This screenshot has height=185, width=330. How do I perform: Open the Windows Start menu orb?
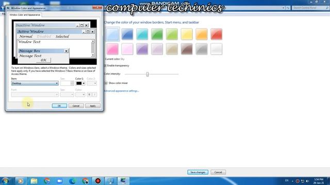[x=5, y=181]
